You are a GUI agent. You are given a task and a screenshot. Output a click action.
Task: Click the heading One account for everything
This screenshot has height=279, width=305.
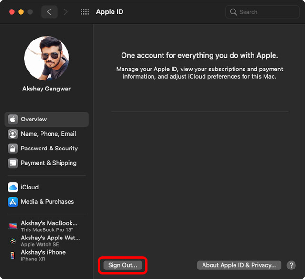point(200,56)
